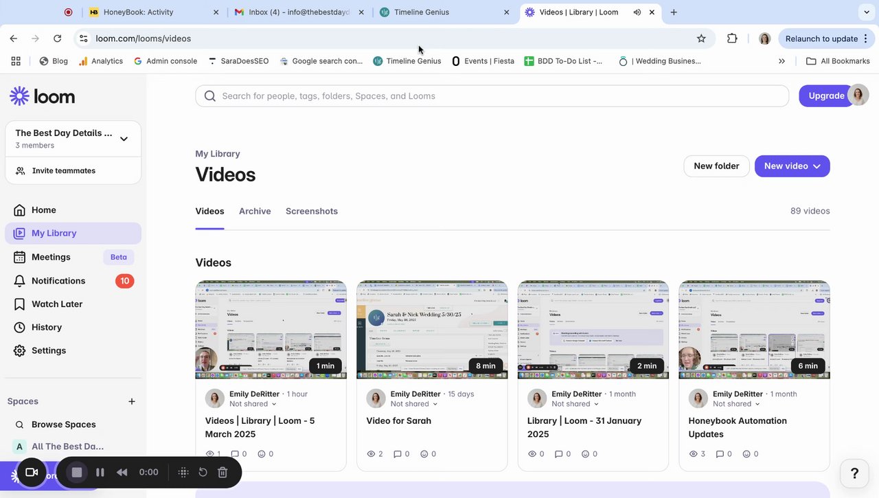Open the Admin console bookmark
Image resolution: width=879 pixels, height=498 pixels.
coord(165,61)
